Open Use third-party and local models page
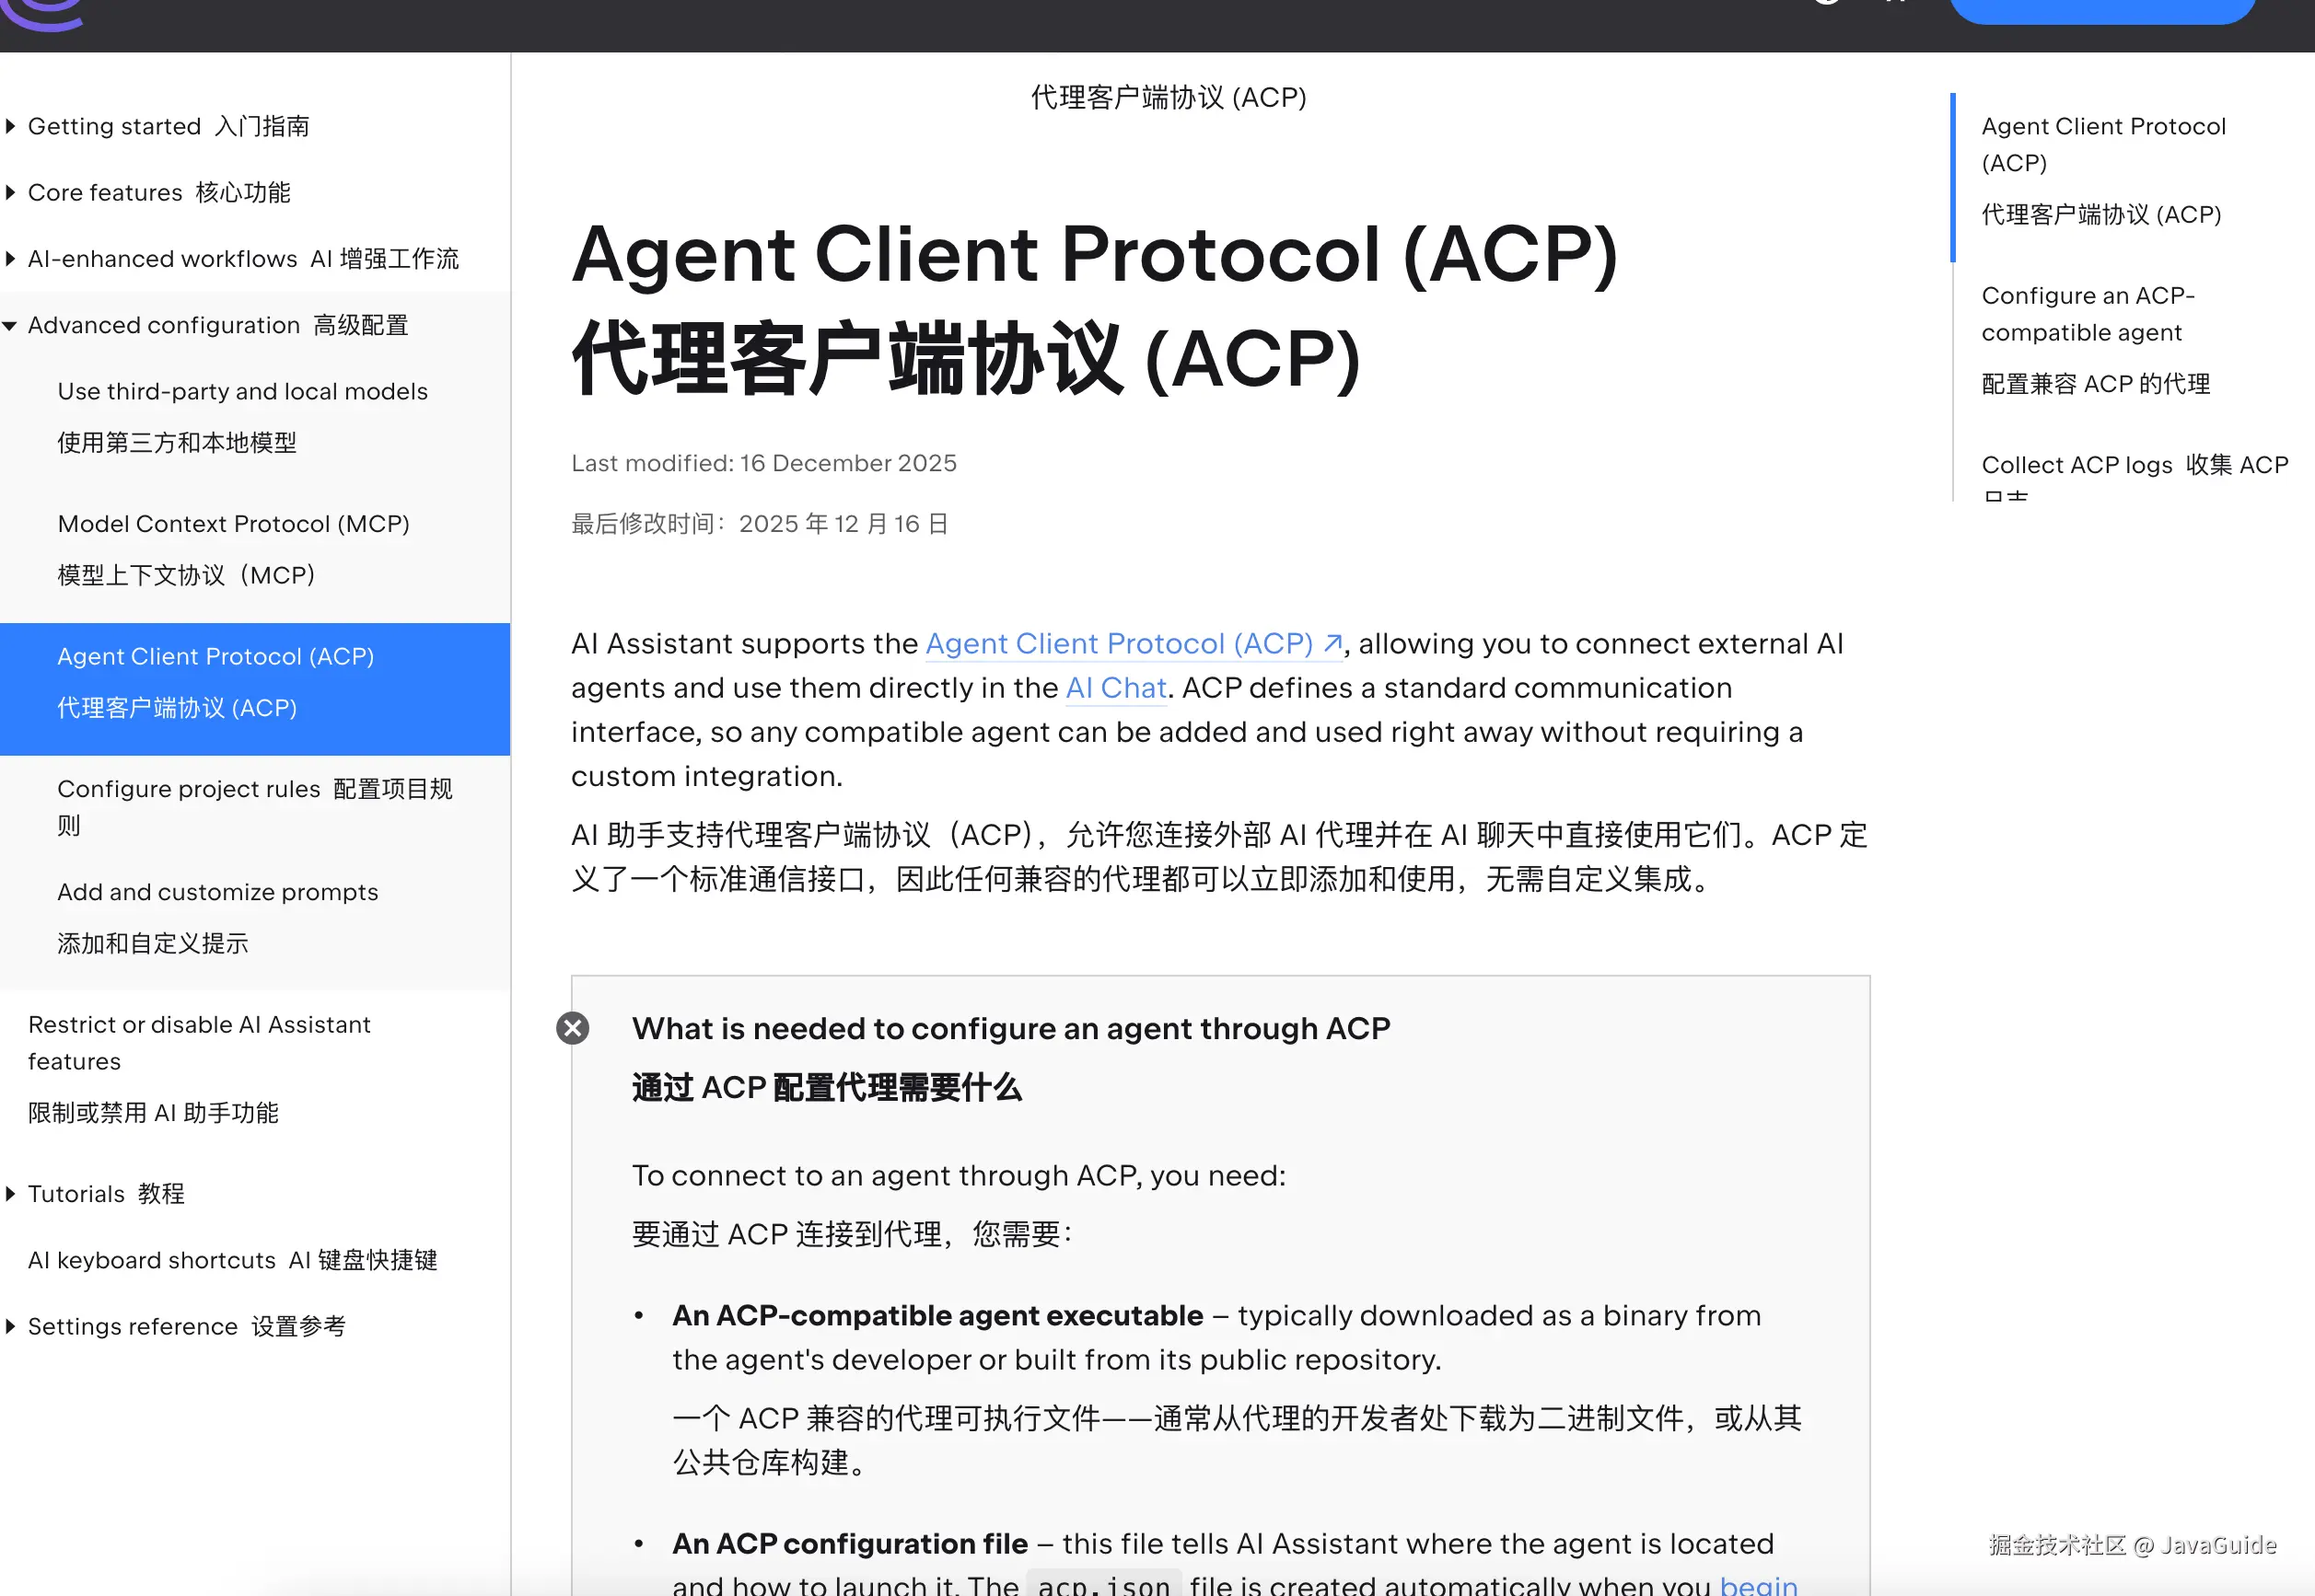The width and height of the screenshot is (2315, 1596). (x=242, y=391)
